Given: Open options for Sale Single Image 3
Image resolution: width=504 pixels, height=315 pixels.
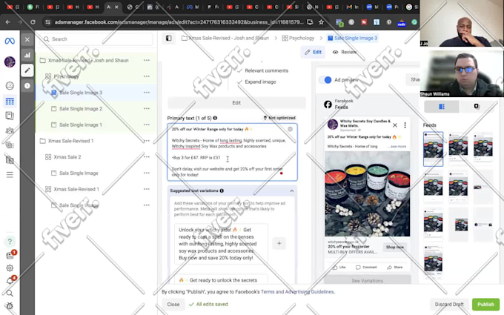Looking at the screenshot, I should click(147, 92).
